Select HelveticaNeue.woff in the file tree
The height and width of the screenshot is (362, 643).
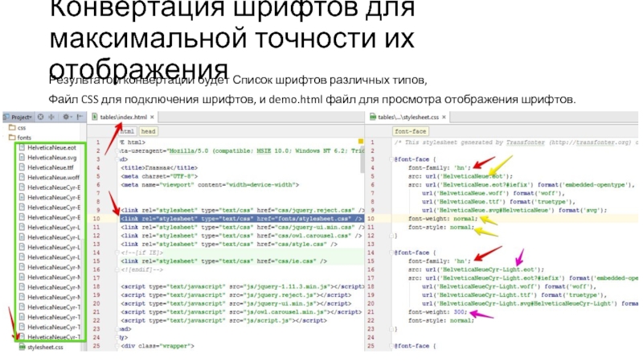53,177
